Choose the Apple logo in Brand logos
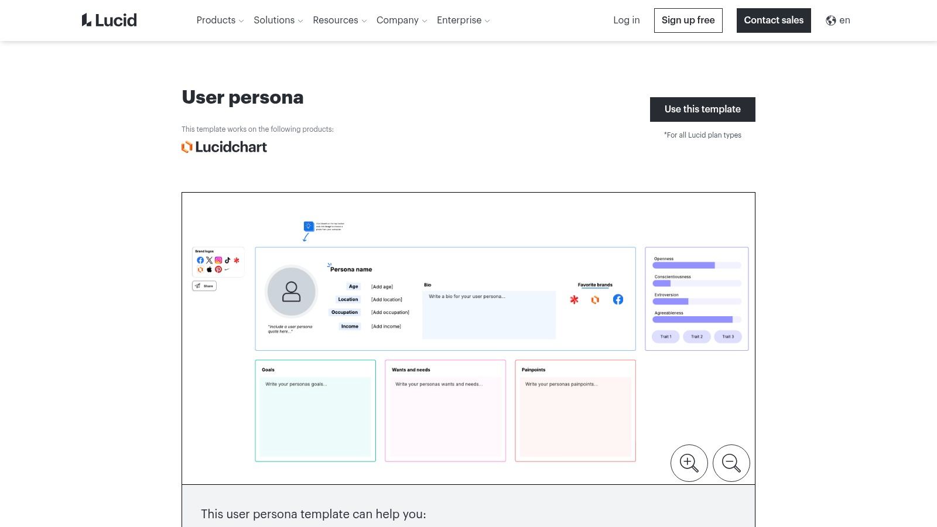 click(x=209, y=269)
